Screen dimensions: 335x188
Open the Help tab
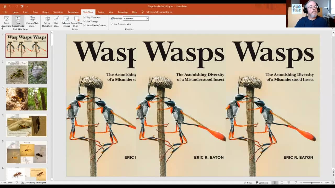click(134, 12)
